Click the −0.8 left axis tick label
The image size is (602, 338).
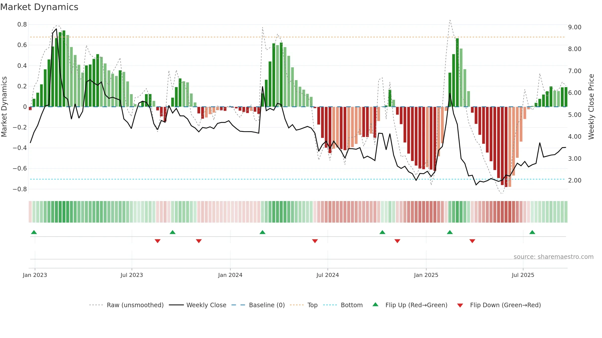coord(20,189)
